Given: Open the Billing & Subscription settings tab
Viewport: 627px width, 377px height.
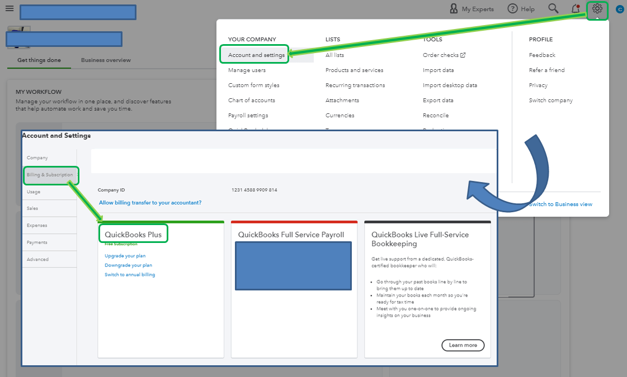Looking at the screenshot, I should pyautogui.click(x=50, y=175).
